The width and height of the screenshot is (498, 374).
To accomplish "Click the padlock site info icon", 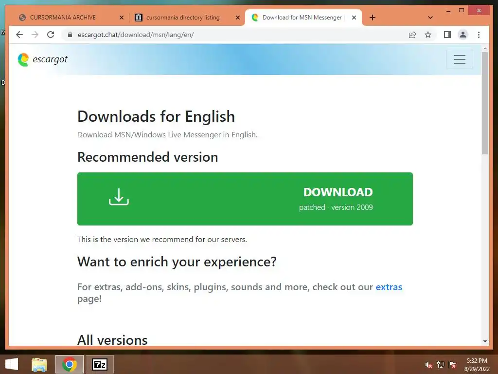I will pyautogui.click(x=70, y=35).
